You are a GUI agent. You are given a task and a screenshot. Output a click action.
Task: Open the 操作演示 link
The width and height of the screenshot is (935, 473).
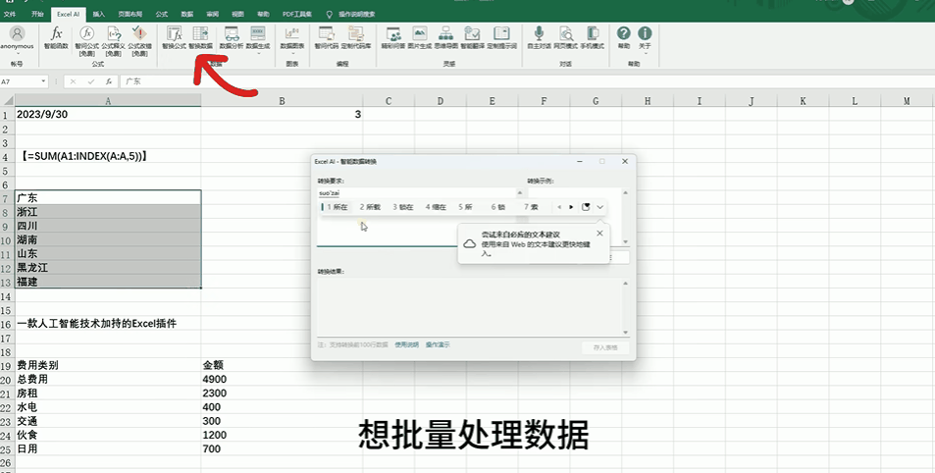(x=438, y=344)
